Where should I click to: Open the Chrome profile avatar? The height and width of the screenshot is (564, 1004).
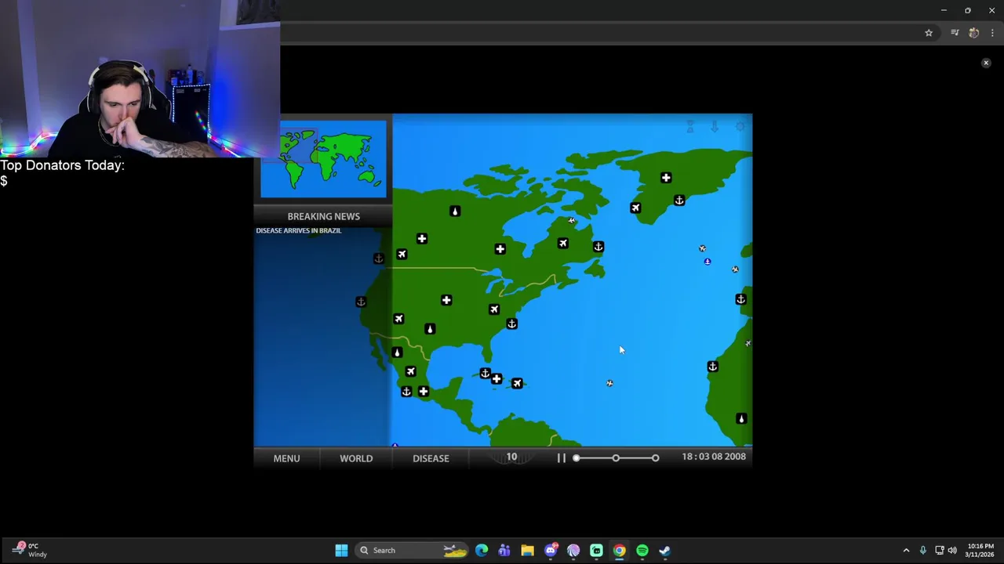pyautogui.click(x=973, y=33)
